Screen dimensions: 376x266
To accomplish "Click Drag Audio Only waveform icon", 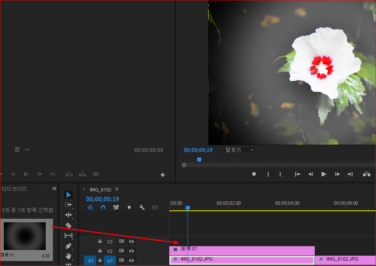I will tap(27, 150).
